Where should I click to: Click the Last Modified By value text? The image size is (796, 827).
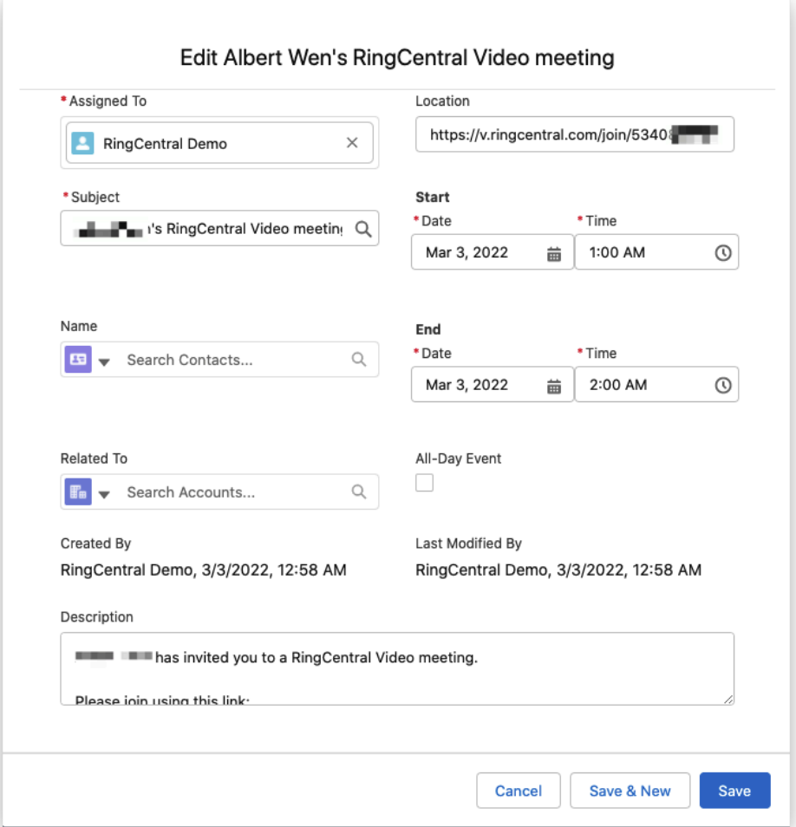558,570
